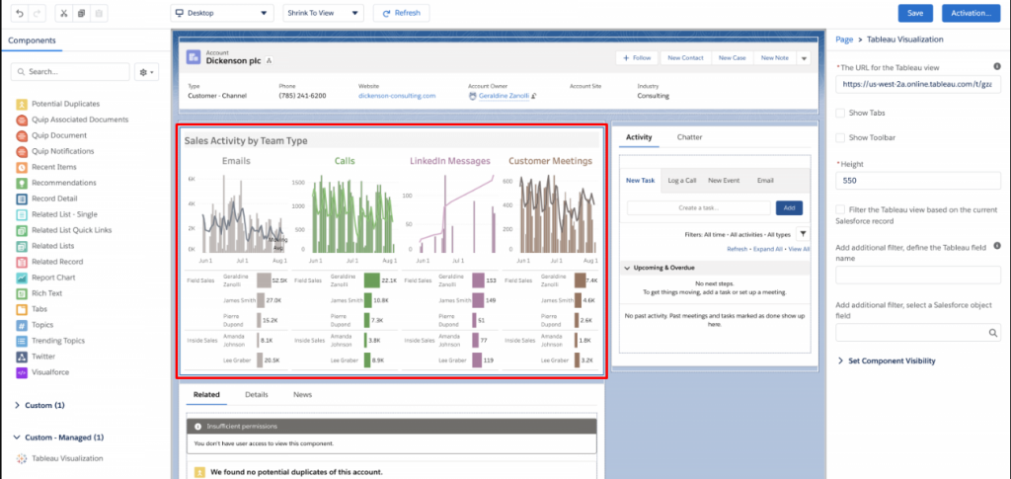
Task: Open the Desktop form factor dropdown
Action: click(222, 13)
